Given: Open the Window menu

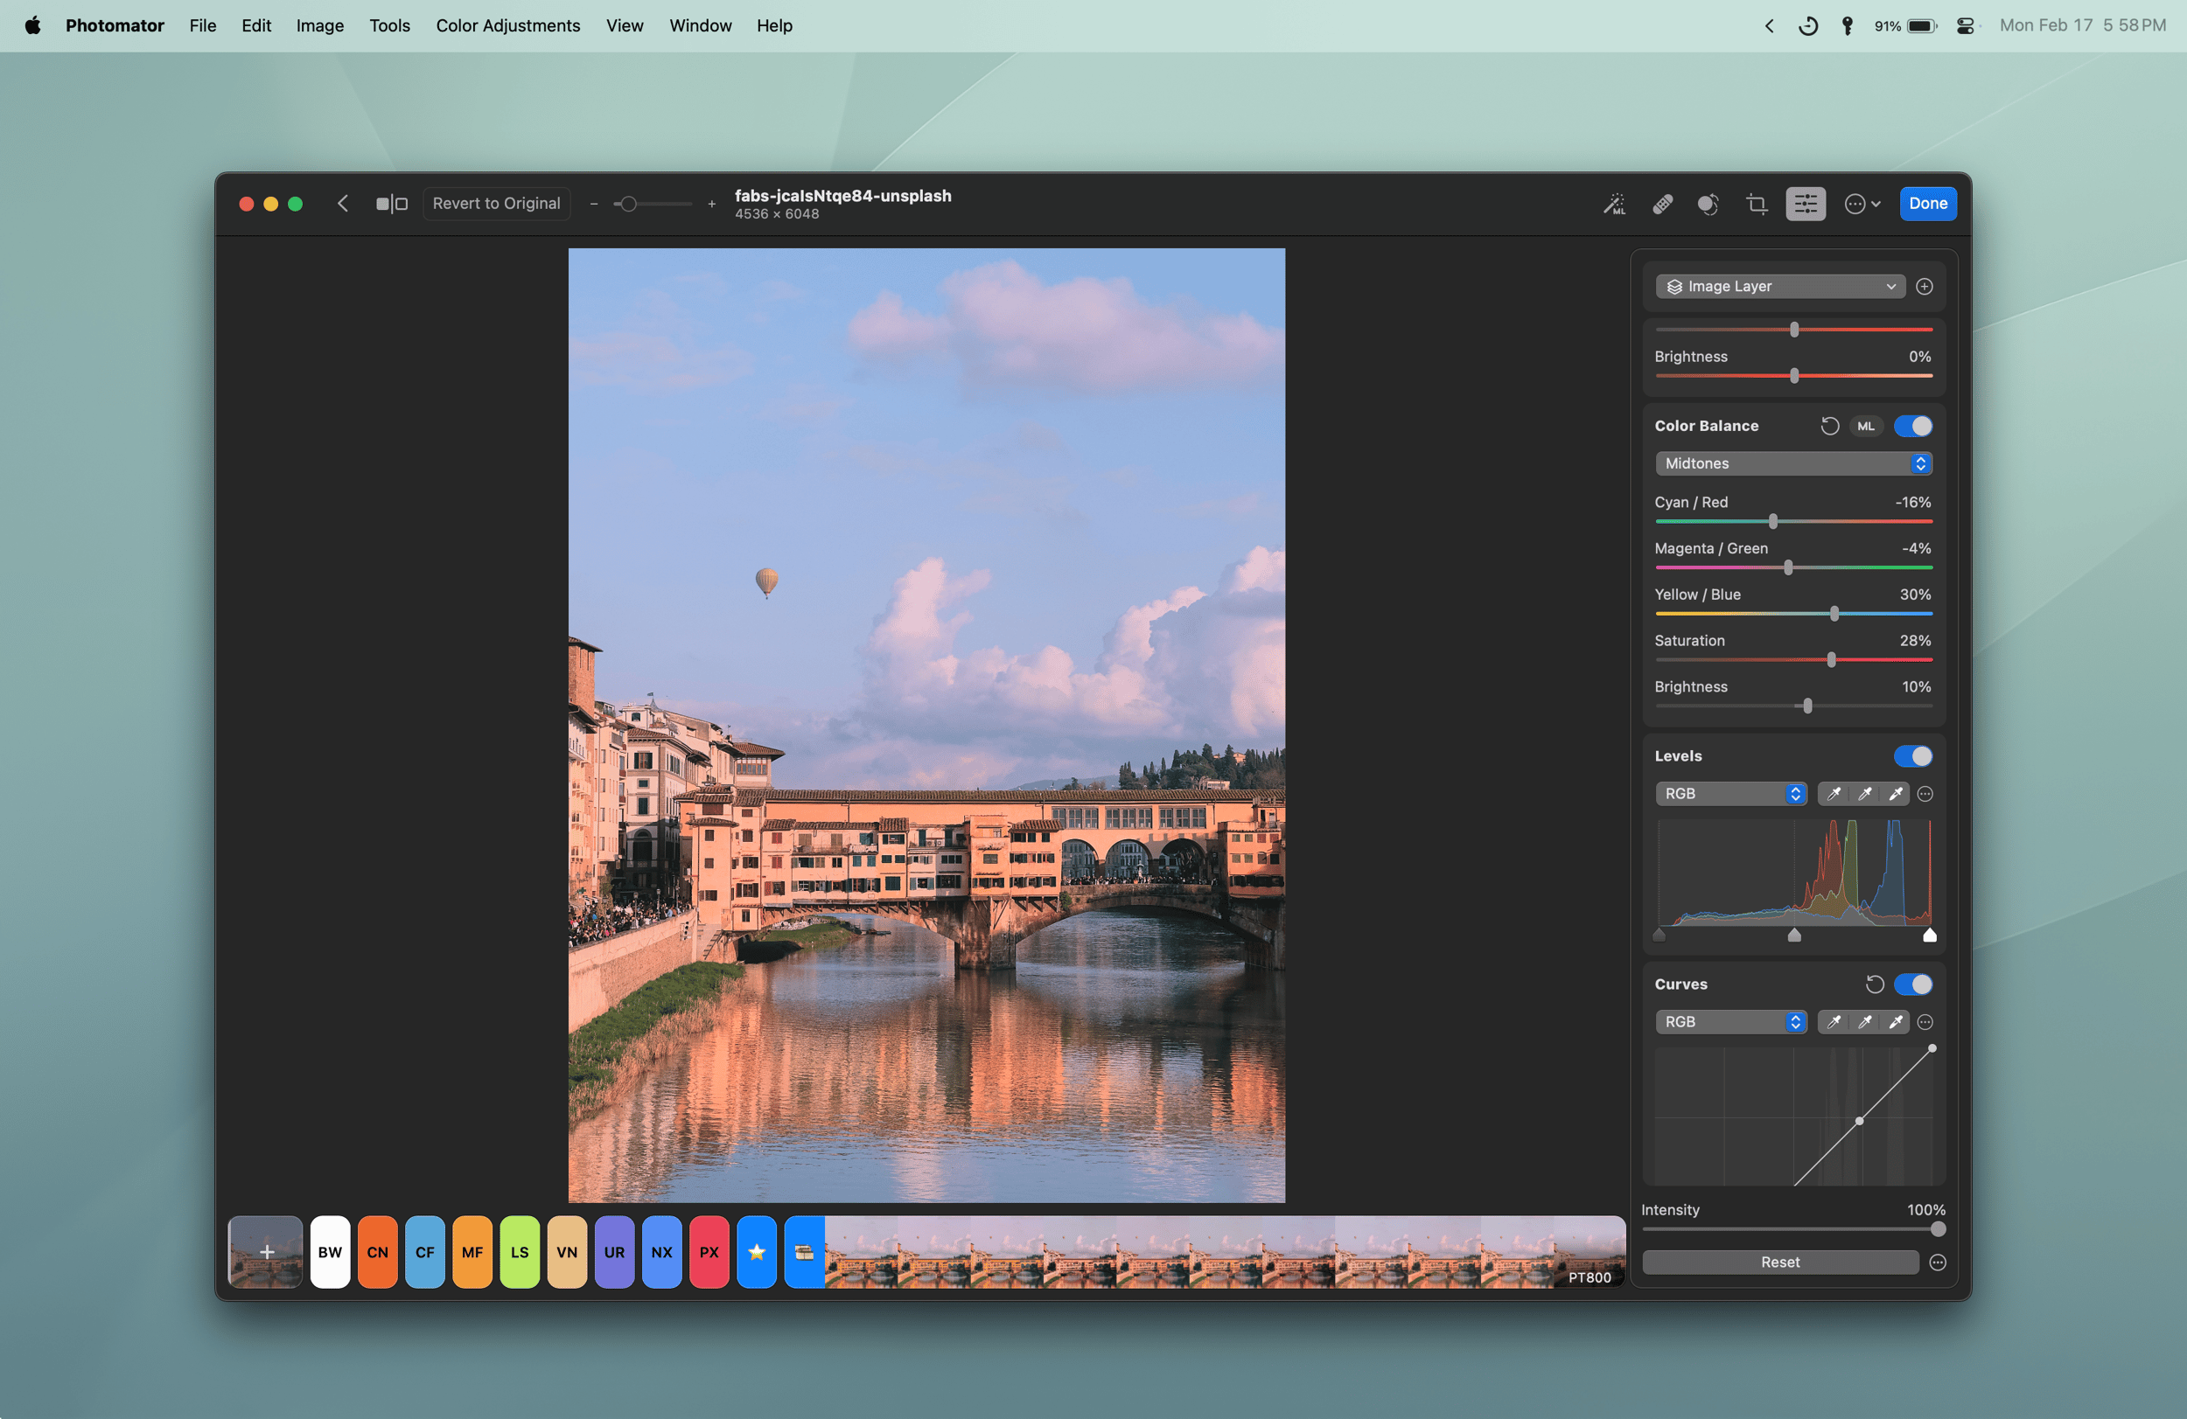Looking at the screenshot, I should tap(700, 25).
